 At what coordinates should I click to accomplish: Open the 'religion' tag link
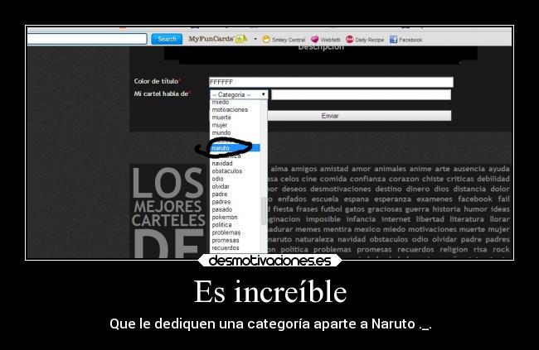pyautogui.click(x=454, y=249)
